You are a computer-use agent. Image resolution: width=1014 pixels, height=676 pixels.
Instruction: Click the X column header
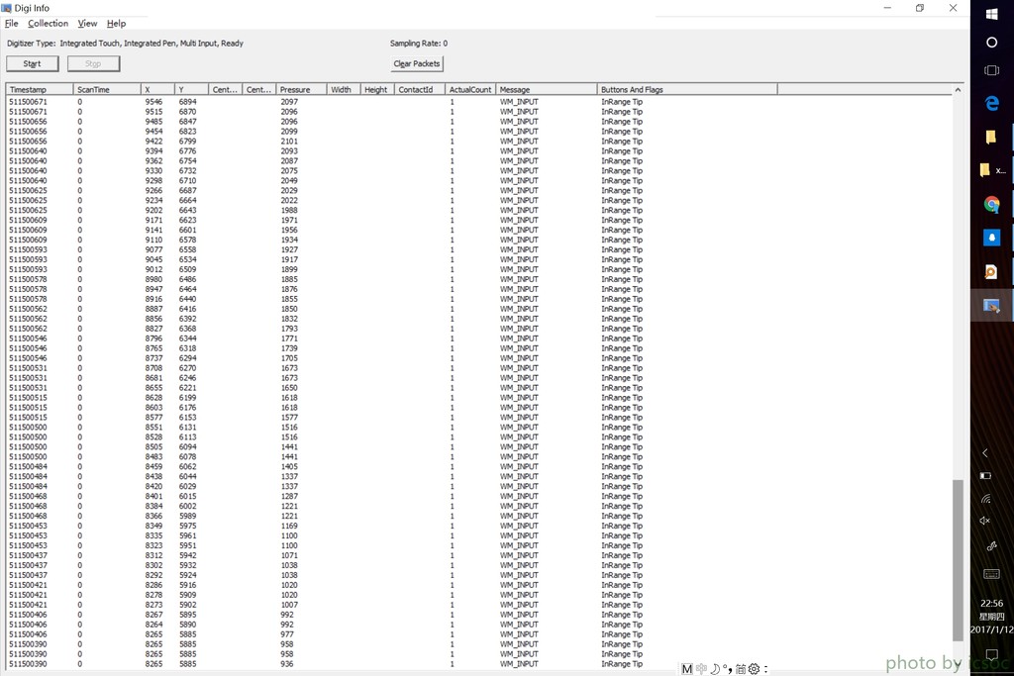(157, 89)
